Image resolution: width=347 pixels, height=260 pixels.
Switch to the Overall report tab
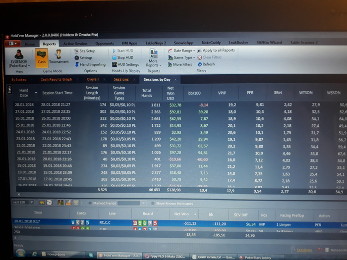pyautogui.click(x=93, y=79)
